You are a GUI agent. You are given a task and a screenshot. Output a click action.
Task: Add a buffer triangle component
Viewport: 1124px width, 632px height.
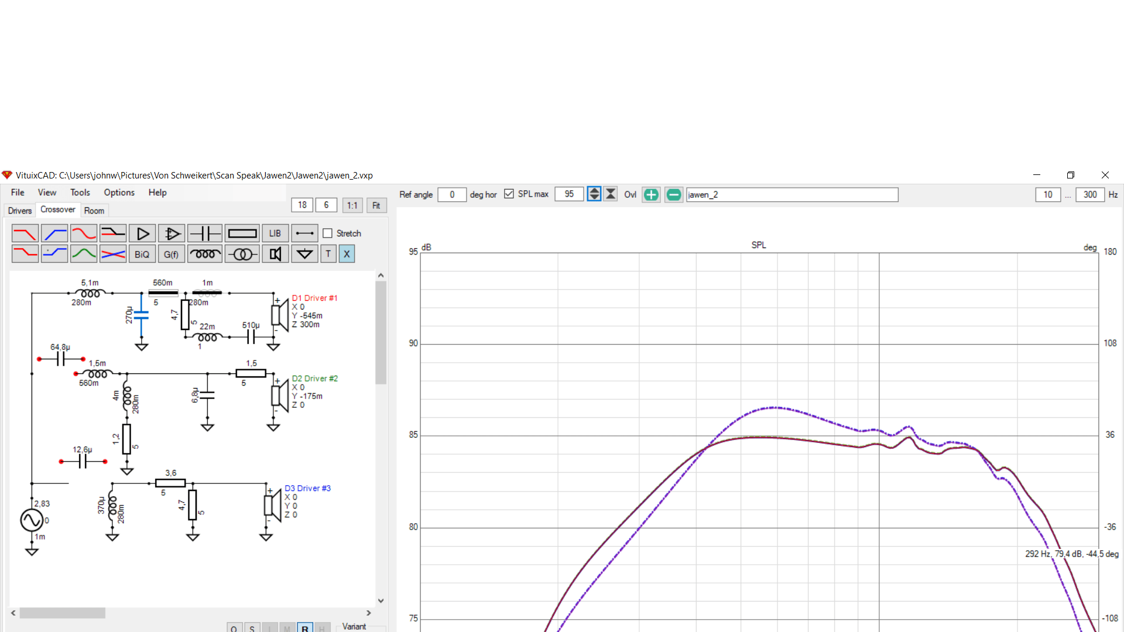(x=142, y=233)
